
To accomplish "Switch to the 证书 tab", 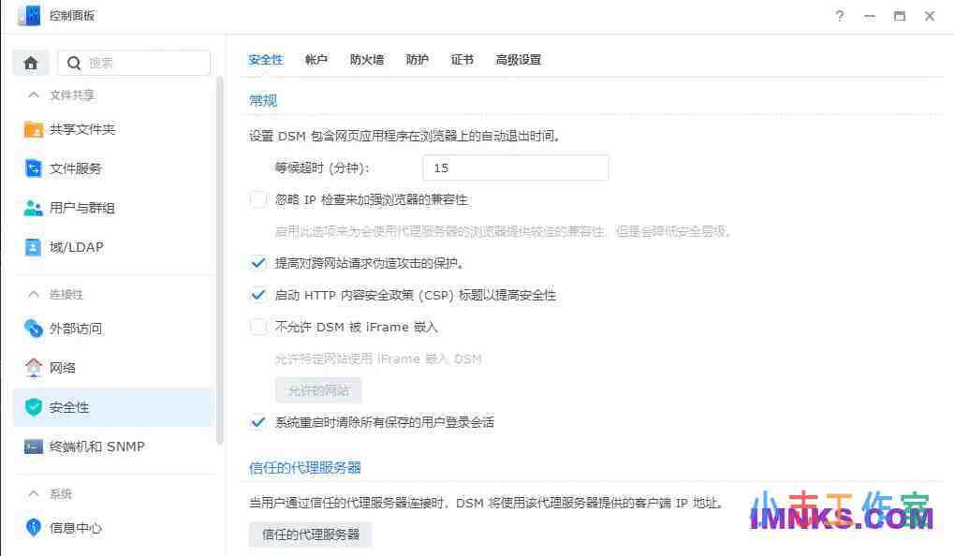I will point(462,59).
